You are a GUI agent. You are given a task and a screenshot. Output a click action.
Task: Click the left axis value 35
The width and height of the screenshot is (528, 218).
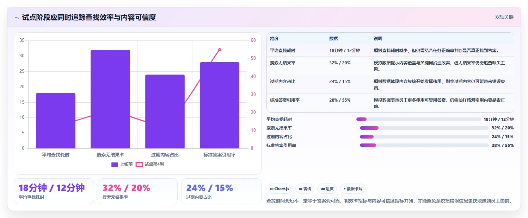tap(22, 40)
